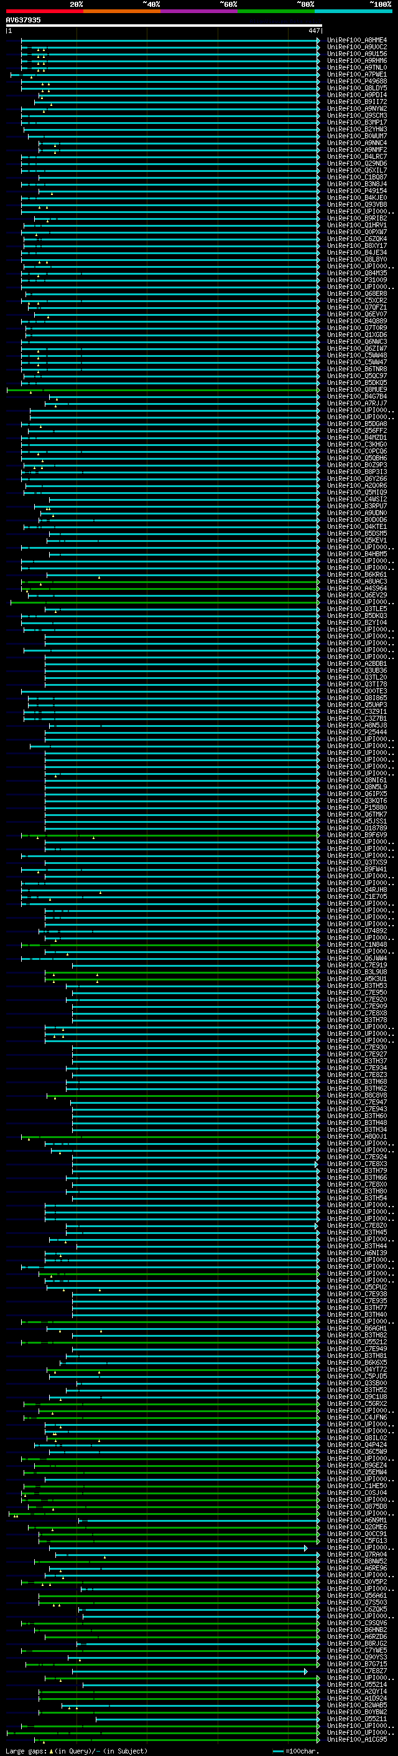Select hit label UniRef100_Q6Y266
This screenshot has height=1756, width=398.
pos(357,478)
